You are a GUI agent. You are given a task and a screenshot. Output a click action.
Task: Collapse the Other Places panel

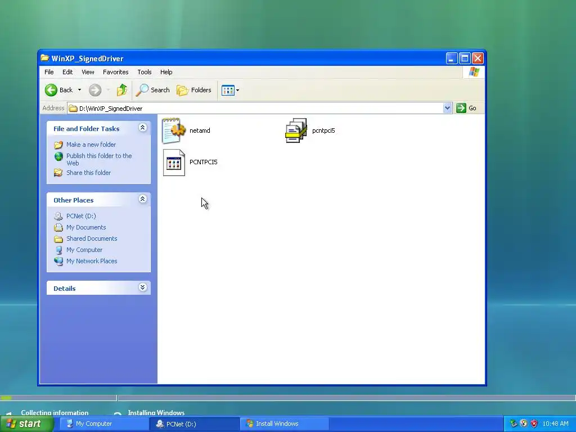tap(142, 199)
